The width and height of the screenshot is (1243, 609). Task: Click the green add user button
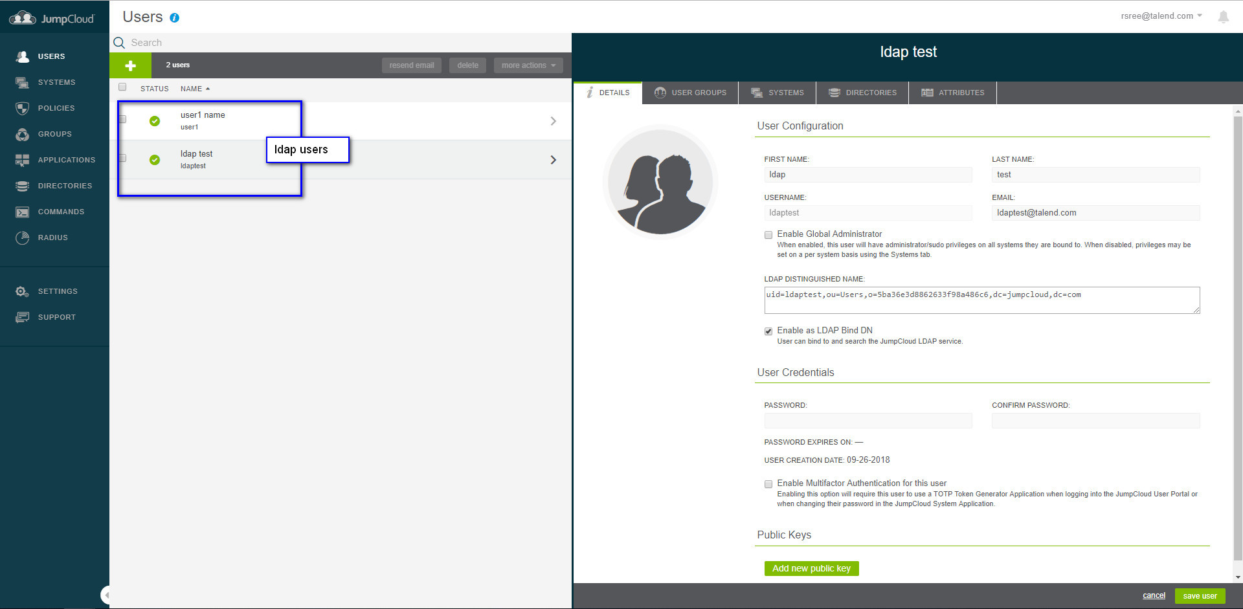[130, 65]
